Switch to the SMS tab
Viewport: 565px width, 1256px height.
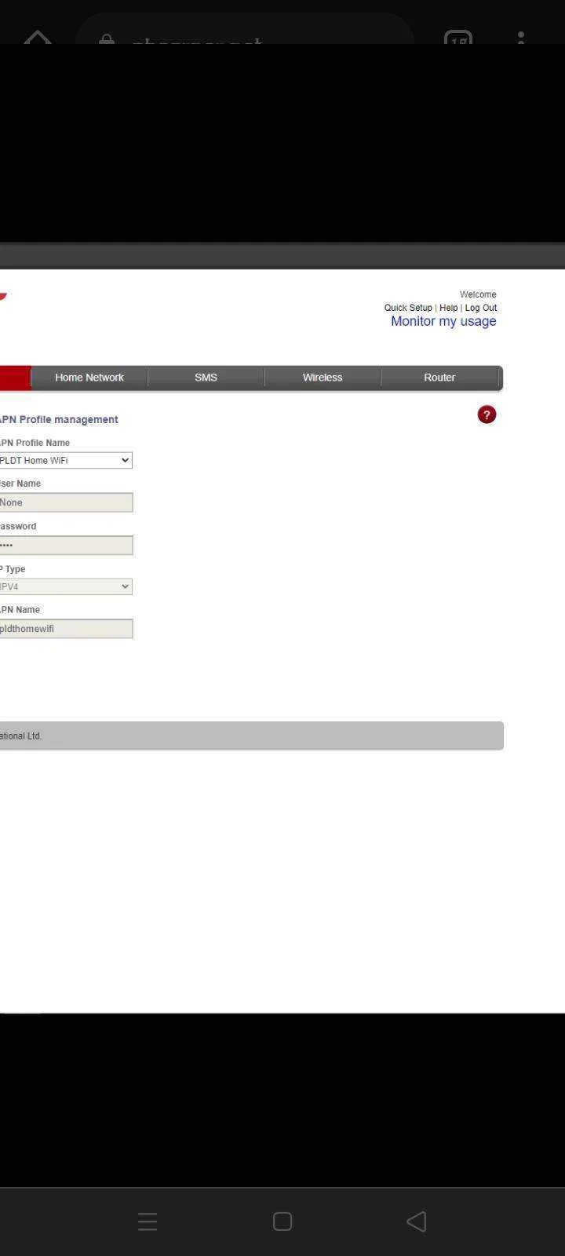pos(206,378)
